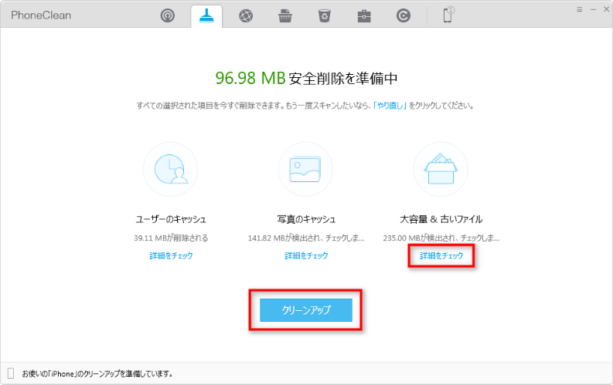Click the クリーンアップ button
Screen dimensions: 613x385
pyautogui.click(x=305, y=310)
